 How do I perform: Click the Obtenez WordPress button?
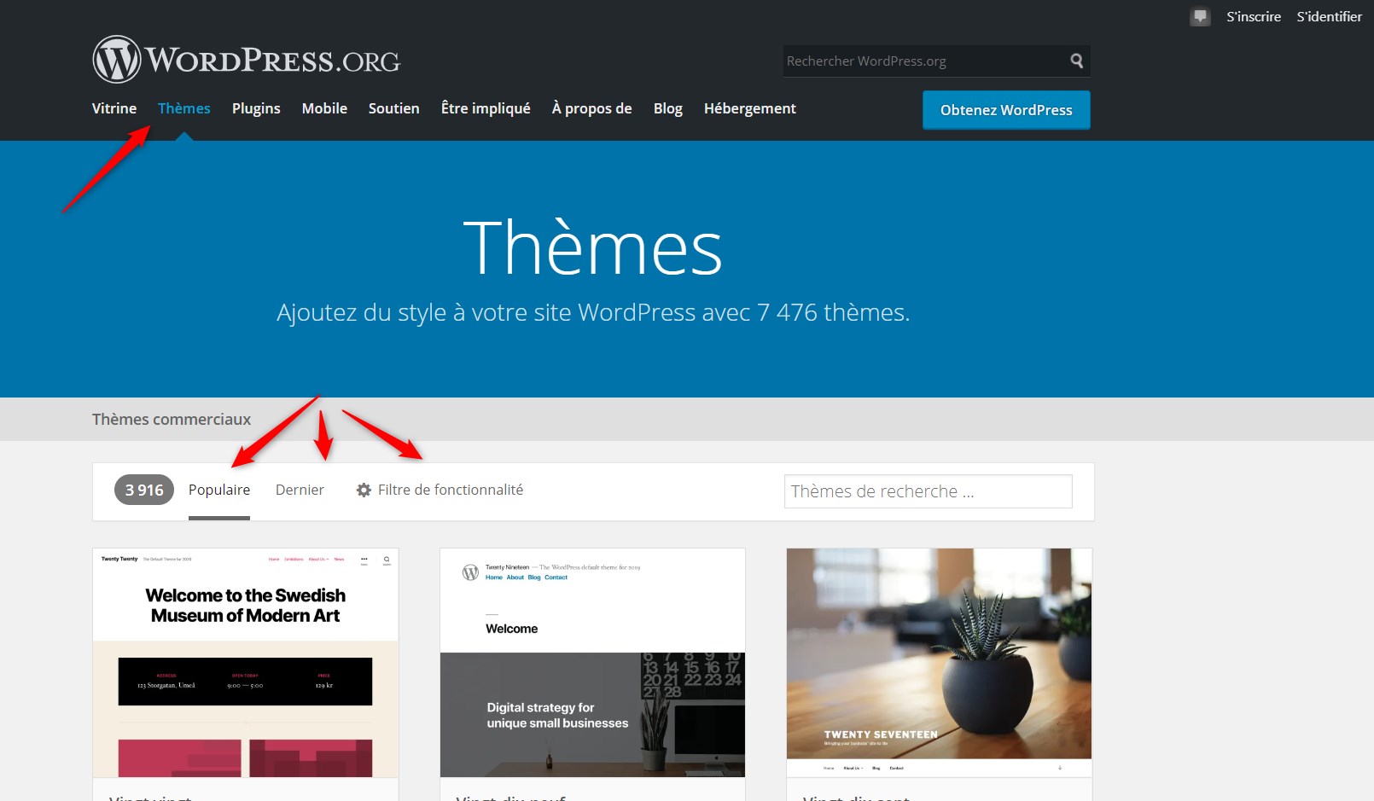[x=1006, y=110]
